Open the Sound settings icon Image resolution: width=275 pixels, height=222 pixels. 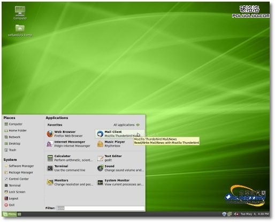tap(100, 168)
